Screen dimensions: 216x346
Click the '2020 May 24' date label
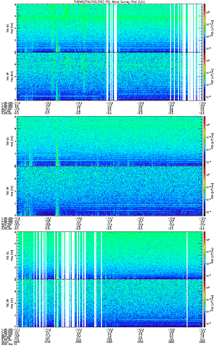tap(9, 344)
